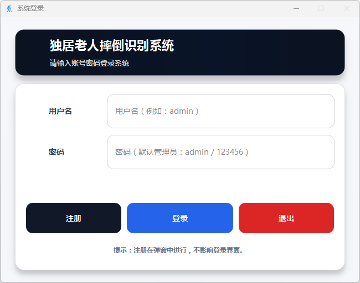Click the 注册 register button

[74, 218]
